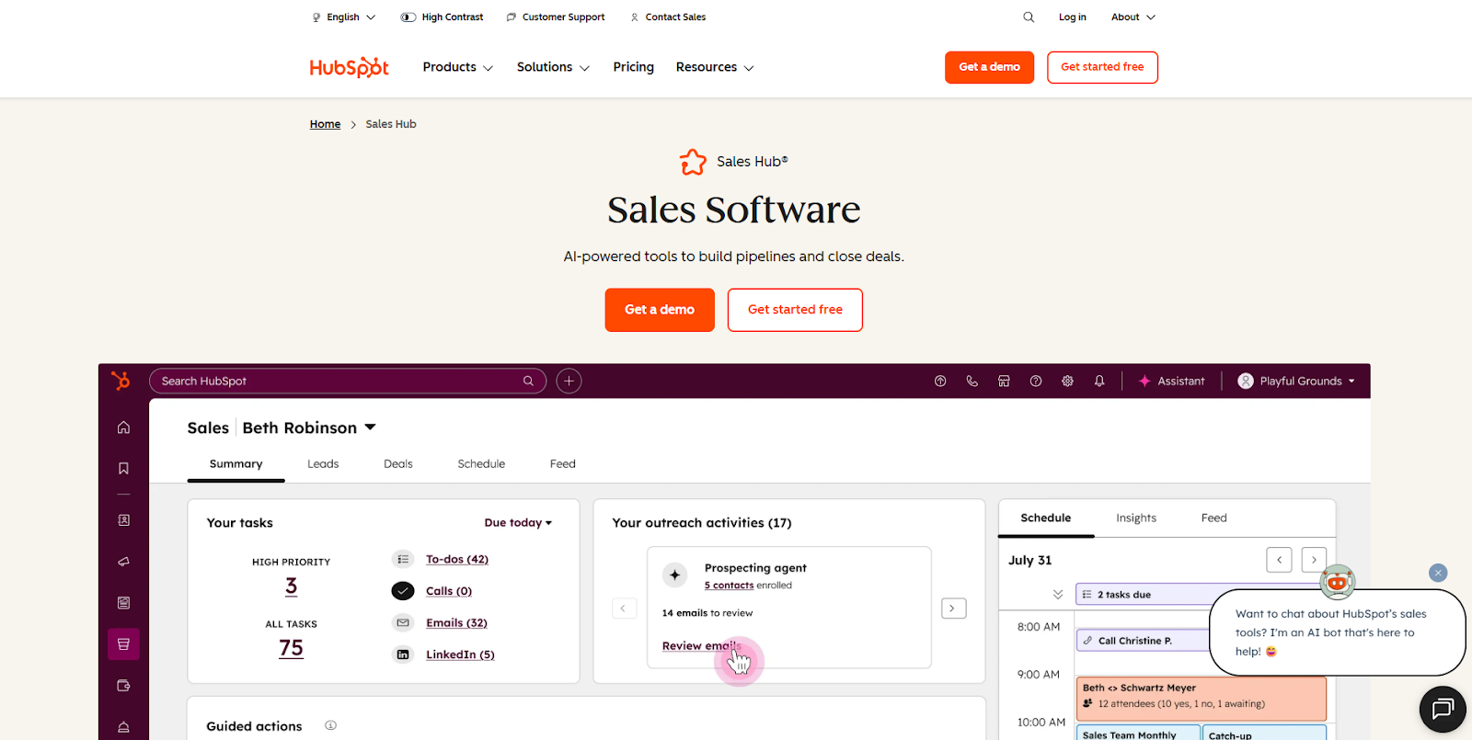Viewport: 1472px width, 740px height.
Task: Click the header Get a demo button
Action: 990,67
